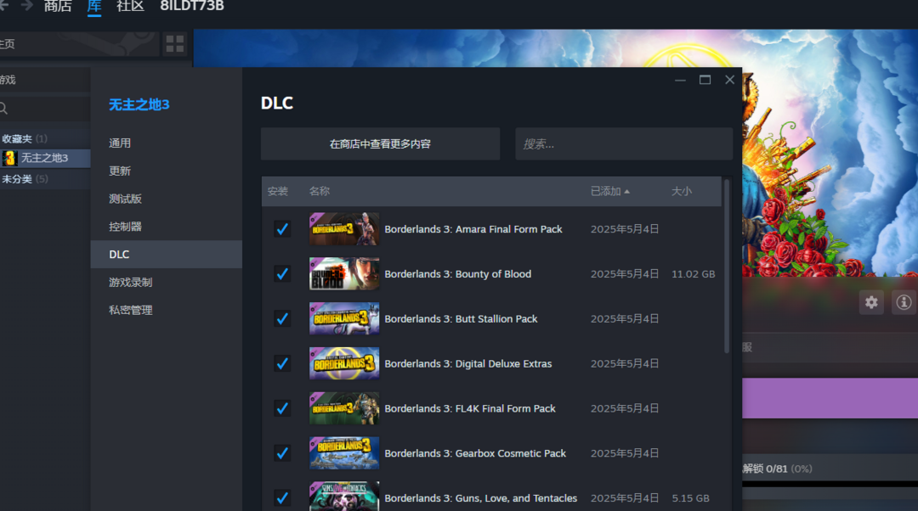Click 'Borderlands 3: Gearbox Cosmetic Pack' name
This screenshot has width=918, height=511.
(475, 453)
